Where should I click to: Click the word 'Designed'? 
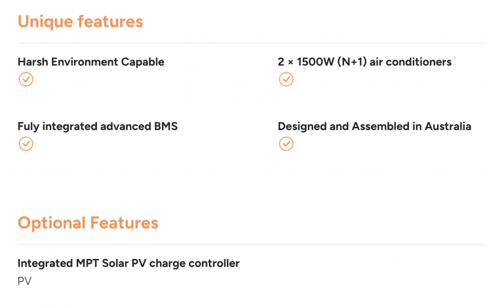click(302, 126)
